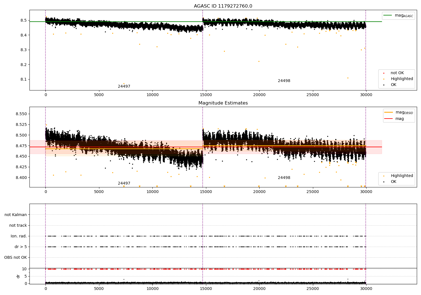Click the '8.525' tick in the middle plot

click(21, 124)
